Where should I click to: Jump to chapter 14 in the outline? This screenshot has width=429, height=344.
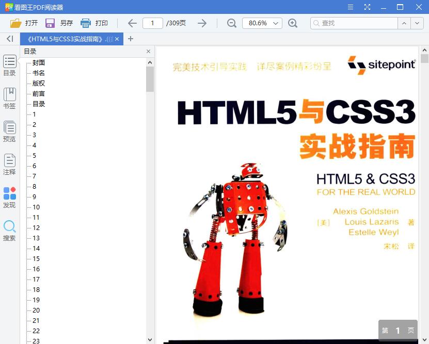point(36,249)
